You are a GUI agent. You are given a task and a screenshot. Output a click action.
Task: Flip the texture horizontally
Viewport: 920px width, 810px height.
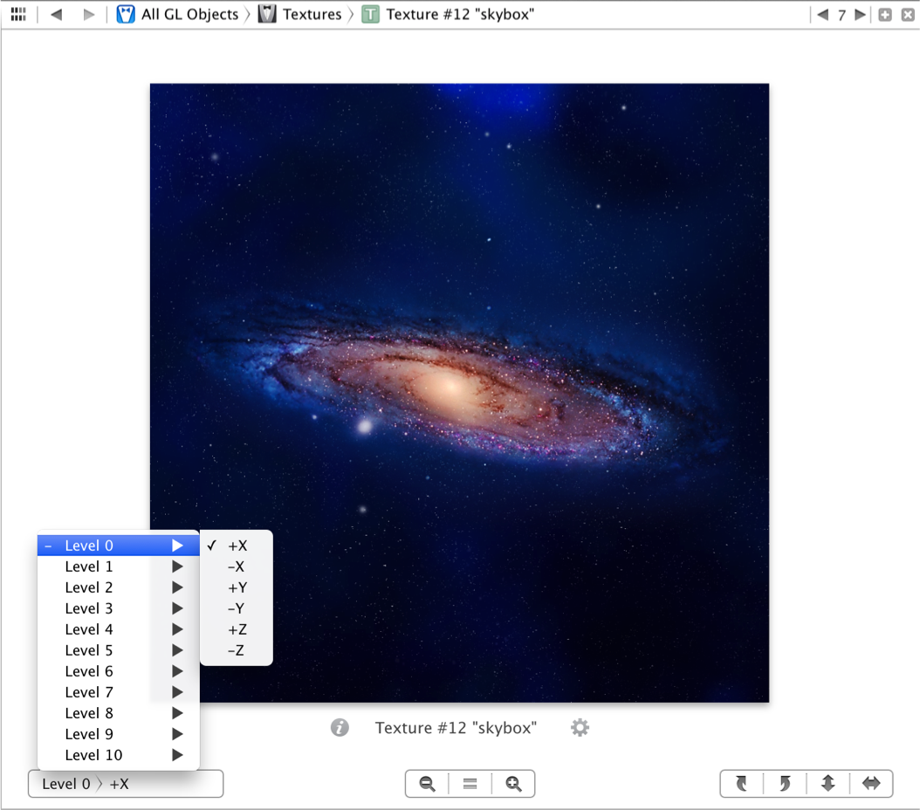pos(871,784)
